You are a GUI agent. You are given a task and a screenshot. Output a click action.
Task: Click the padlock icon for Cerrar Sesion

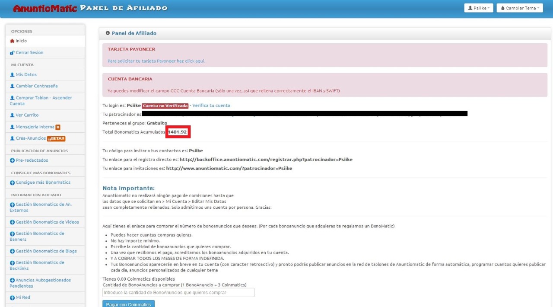coord(12,53)
